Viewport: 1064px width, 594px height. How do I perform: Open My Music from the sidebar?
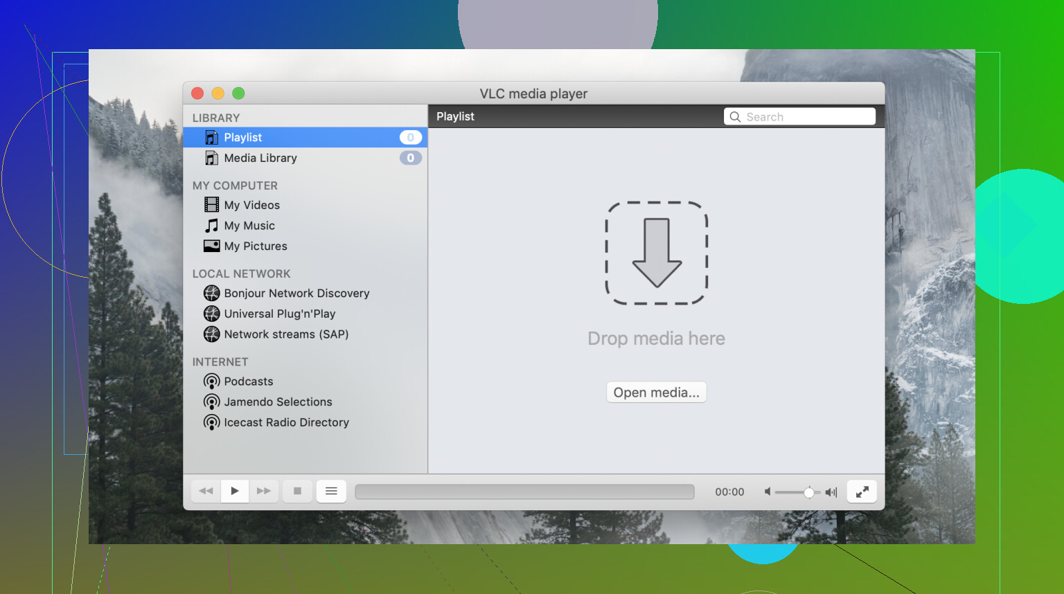pos(249,226)
